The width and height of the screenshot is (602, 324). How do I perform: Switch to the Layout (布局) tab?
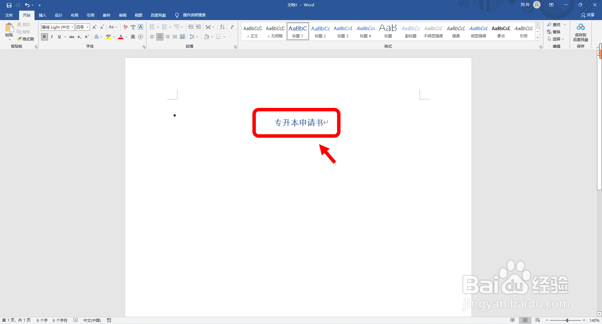pos(74,15)
